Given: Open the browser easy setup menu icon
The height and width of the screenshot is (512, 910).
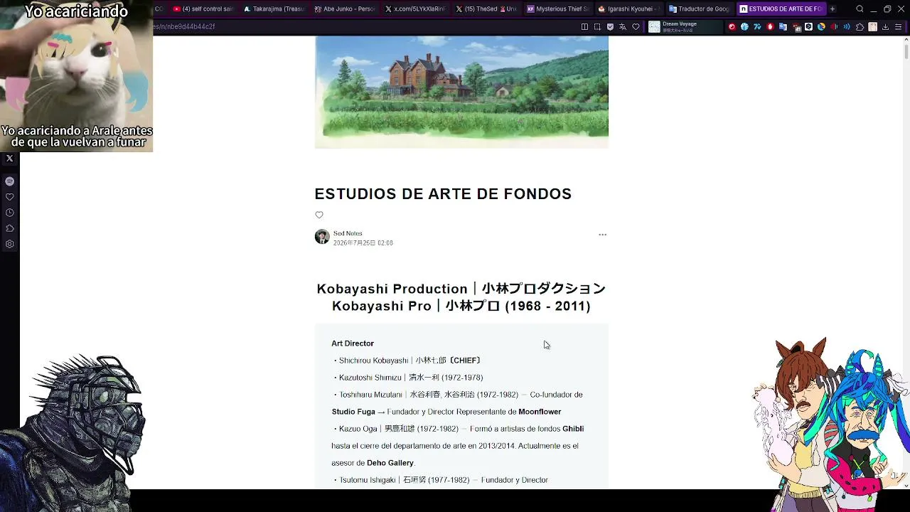Looking at the screenshot, I should click(x=898, y=27).
